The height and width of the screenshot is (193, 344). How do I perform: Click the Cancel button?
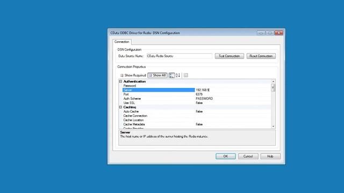(248, 156)
